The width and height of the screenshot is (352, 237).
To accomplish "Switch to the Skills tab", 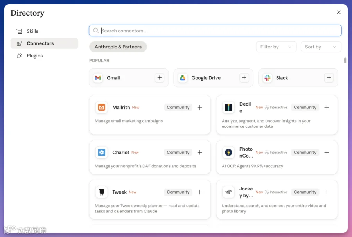I will (x=44, y=31).
